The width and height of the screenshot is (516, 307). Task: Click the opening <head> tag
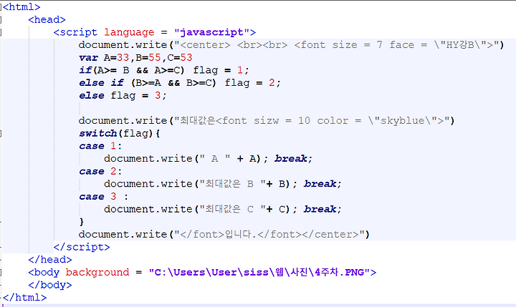pos(47,20)
